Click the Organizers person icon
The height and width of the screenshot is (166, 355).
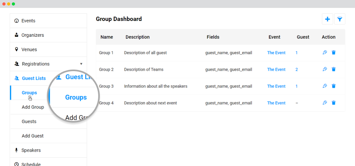coord(16,35)
